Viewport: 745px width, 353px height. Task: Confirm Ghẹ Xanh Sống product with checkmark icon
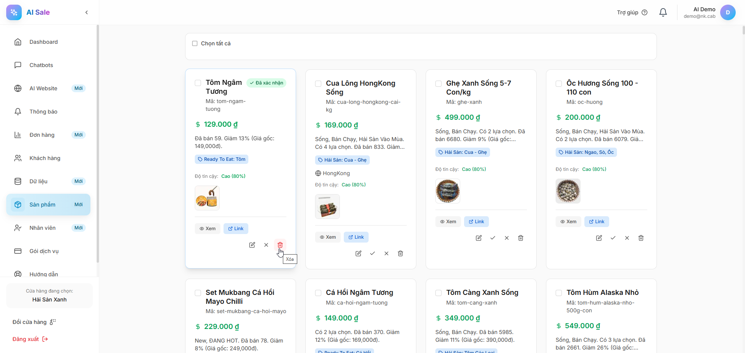pyautogui.click(x=492, y=238)
